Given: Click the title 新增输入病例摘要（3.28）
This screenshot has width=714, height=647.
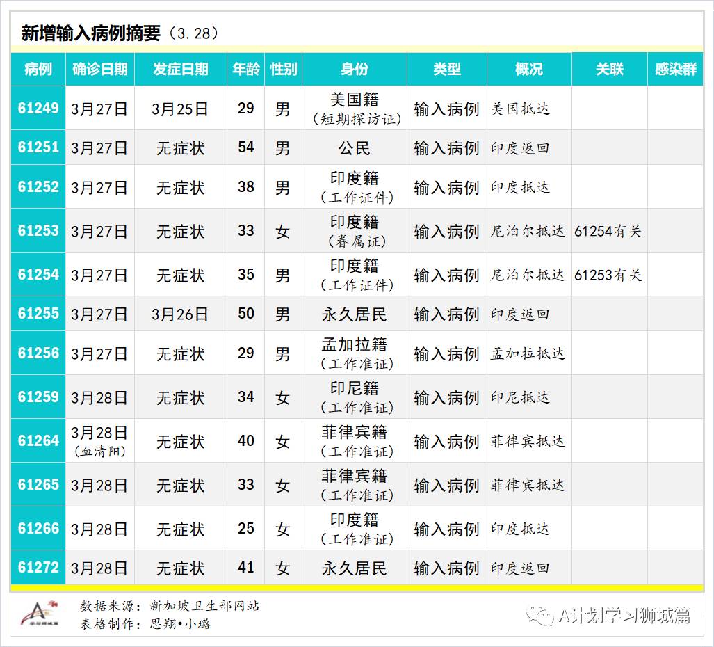Looking at the screenshot, I should (120, 30).
